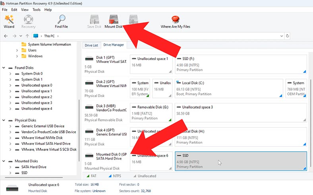Switch to the Drive List tab
The width and height of the screenshot is (313, 195).
(91, 45)
